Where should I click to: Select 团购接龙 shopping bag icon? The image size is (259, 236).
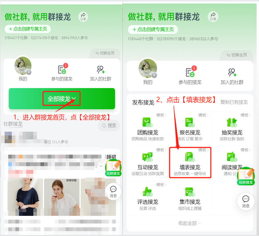click(x=147, y=122)
